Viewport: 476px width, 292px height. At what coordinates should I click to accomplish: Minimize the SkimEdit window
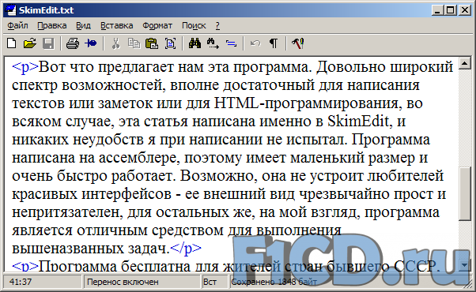(x=437, y=10)
